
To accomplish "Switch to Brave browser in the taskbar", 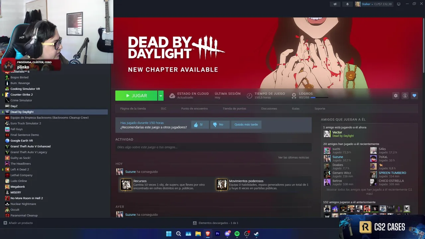I will [208, 234].
